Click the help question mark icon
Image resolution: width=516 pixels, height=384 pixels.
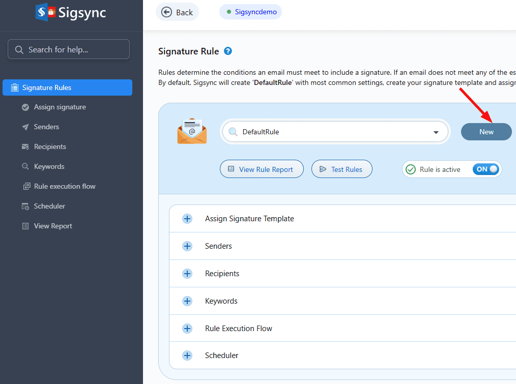coord(228,51)
